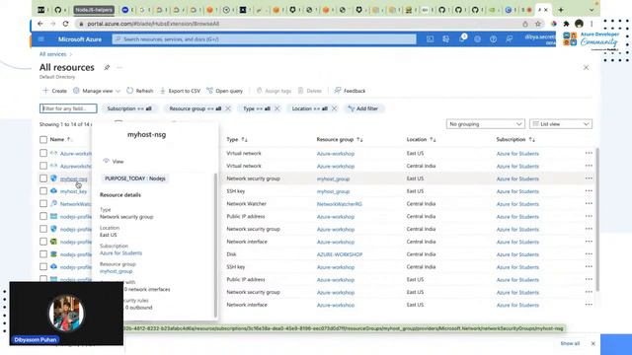
Task: Click View in myhost-nsg hover card
Action: (x=114, y=162)
